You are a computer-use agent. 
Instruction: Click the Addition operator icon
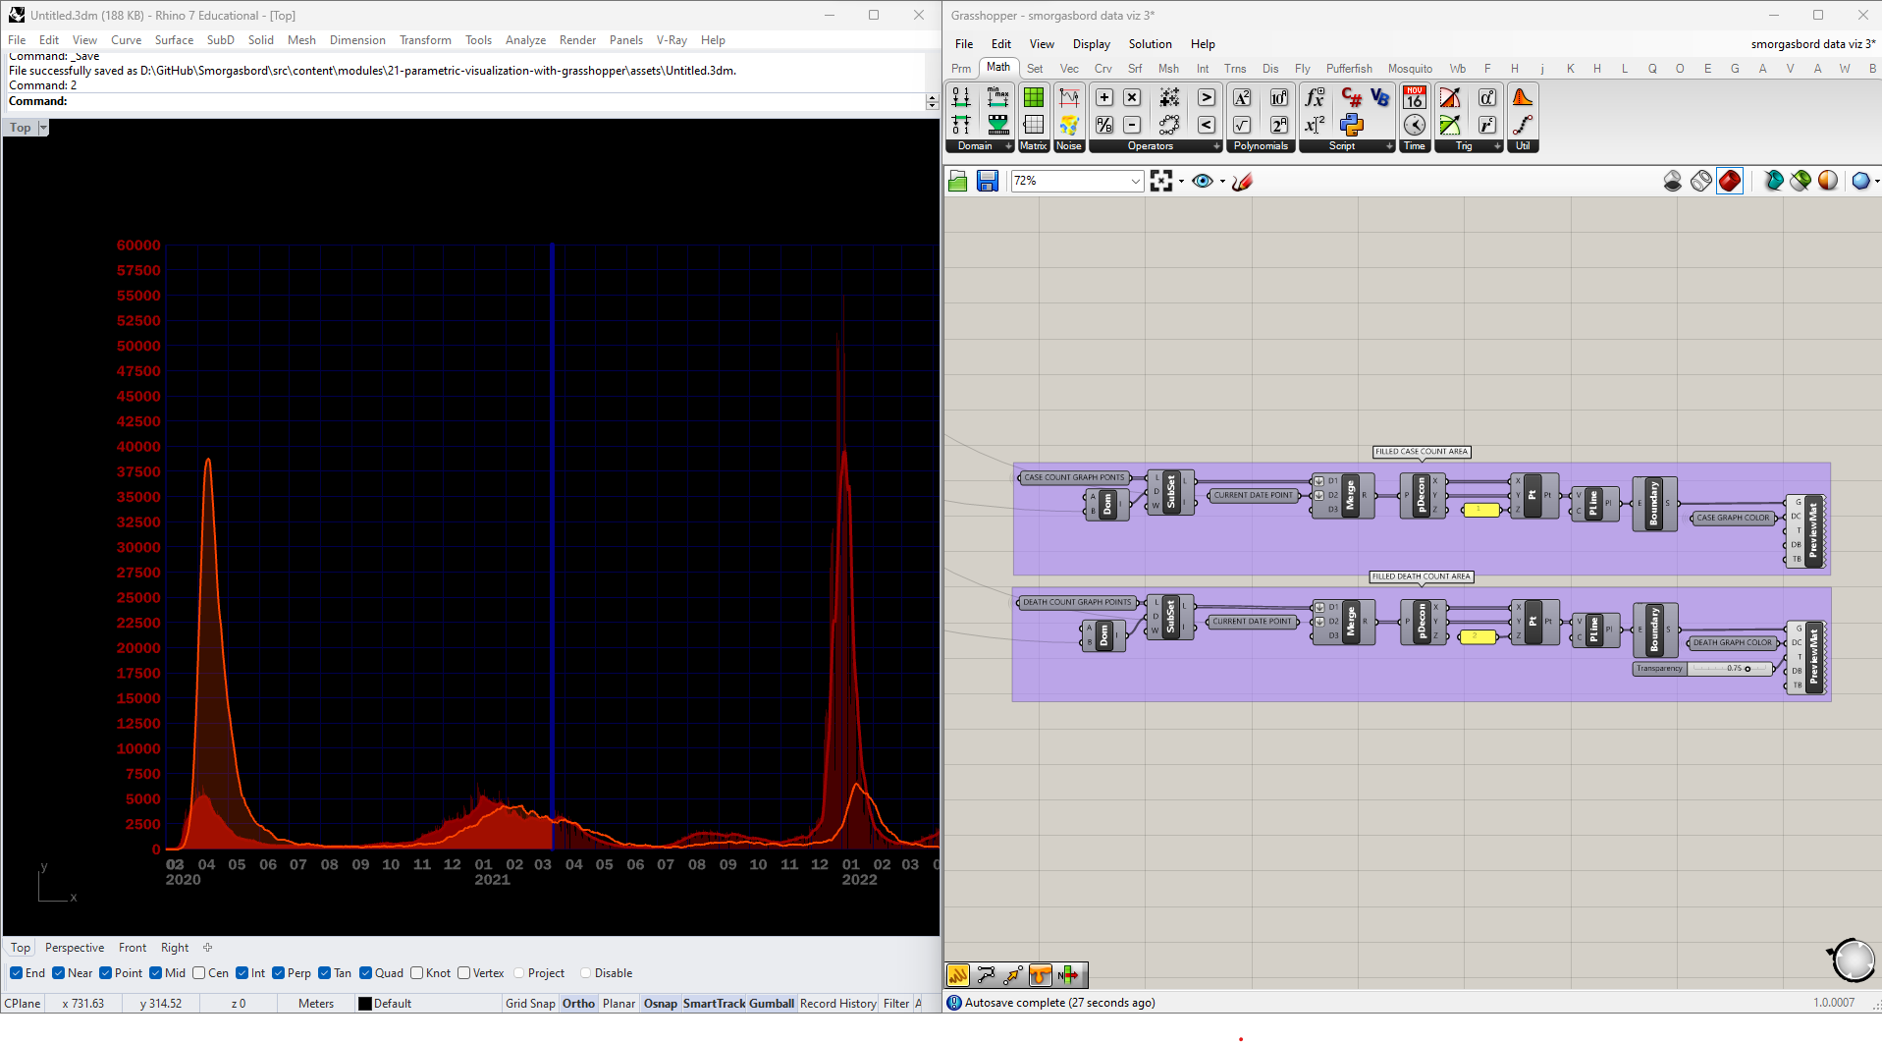point(1104,97)
